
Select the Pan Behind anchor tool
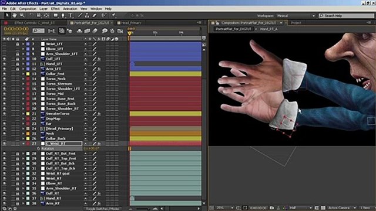(46, 16)
